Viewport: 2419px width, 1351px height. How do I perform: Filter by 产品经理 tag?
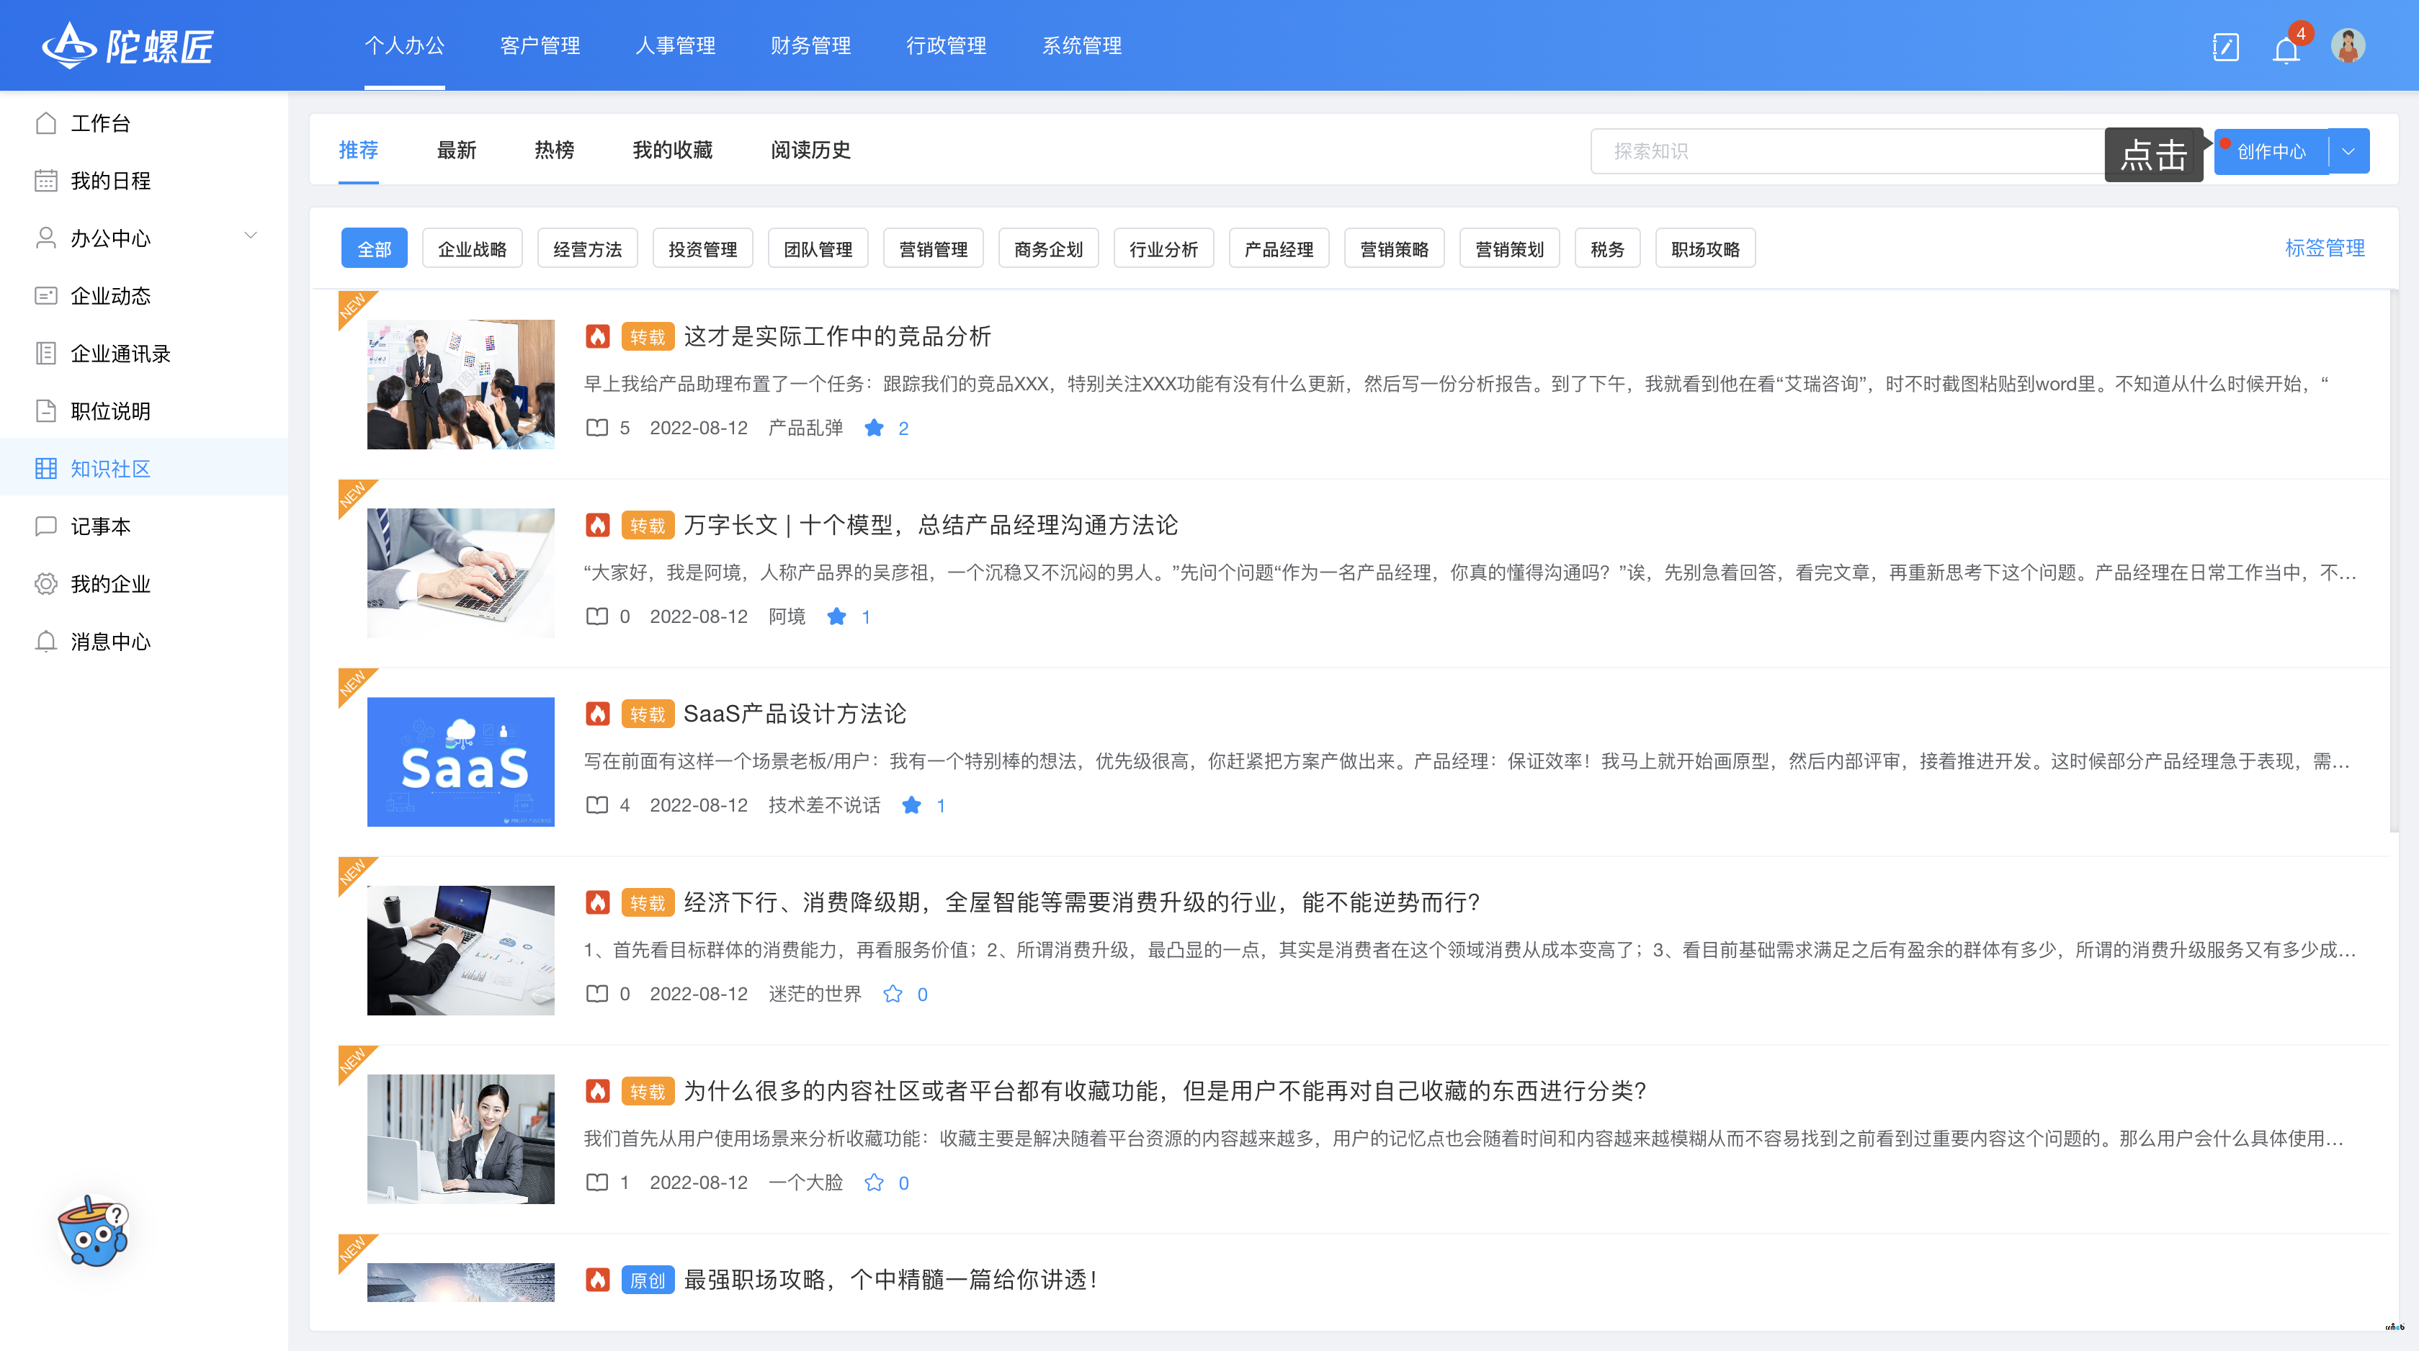coord(1279,248)
